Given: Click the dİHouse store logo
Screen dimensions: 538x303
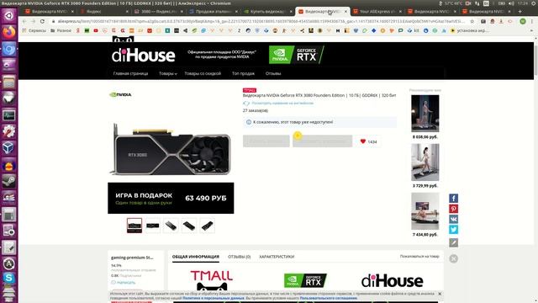Looking at the screenshot, I should [144, 56].
